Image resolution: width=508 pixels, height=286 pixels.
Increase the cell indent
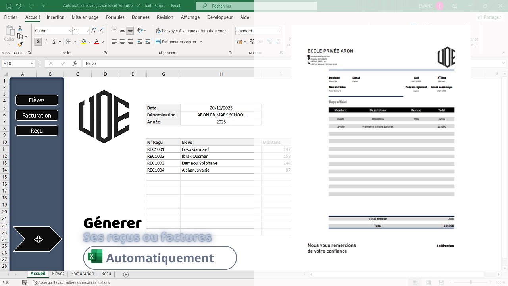pyautogui.click(x=148, y=42)
